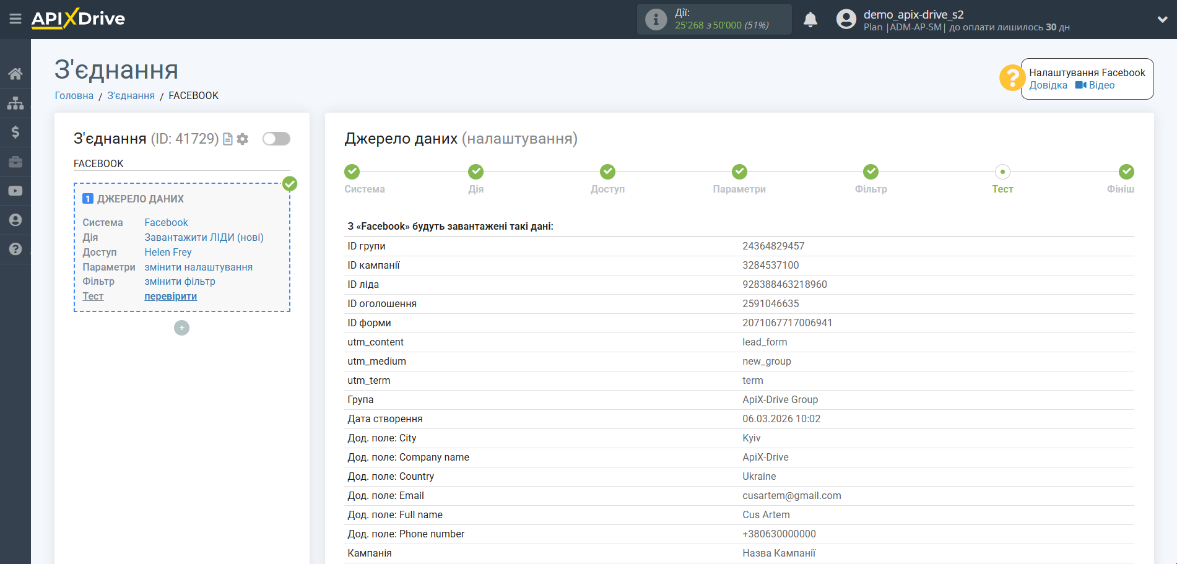1177x564 pixels.
Task: Click the notifications bell icon
Action: tap(810, 20)
